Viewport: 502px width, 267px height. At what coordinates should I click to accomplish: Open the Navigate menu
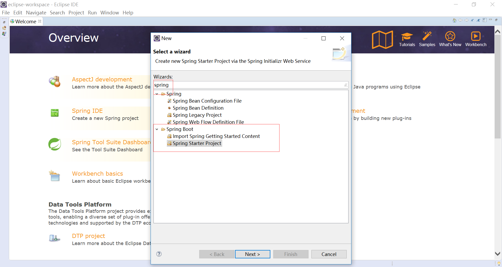click(36, 13)
